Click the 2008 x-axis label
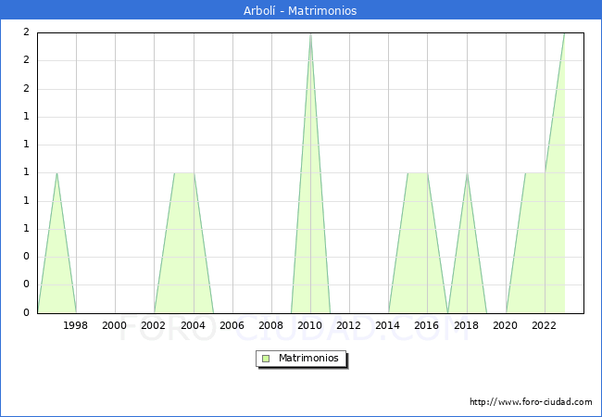Screen dimensions: 602x417 pos(271,325)
